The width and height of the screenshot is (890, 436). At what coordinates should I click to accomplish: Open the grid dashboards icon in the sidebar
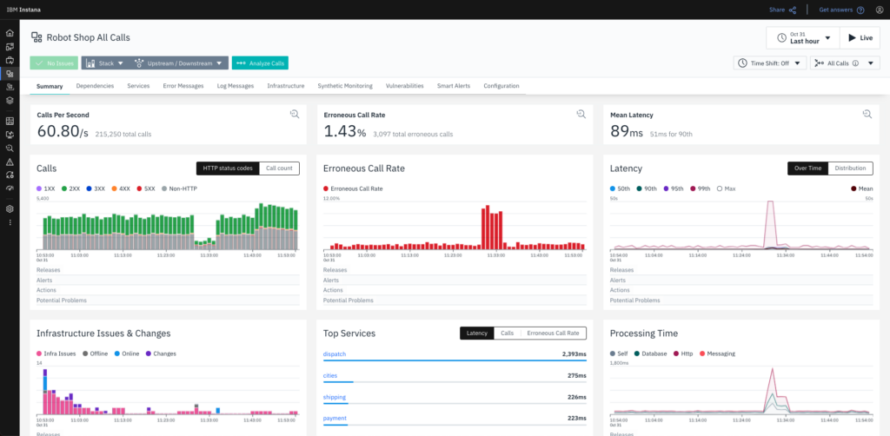[10, 121]
